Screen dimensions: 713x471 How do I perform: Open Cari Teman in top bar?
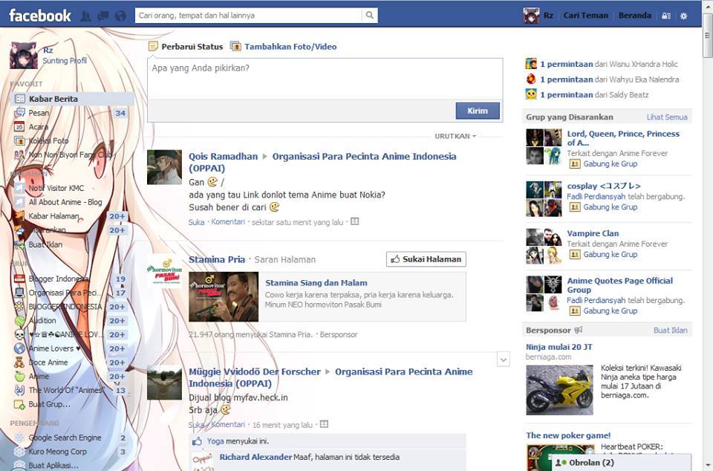click(586, 16)
